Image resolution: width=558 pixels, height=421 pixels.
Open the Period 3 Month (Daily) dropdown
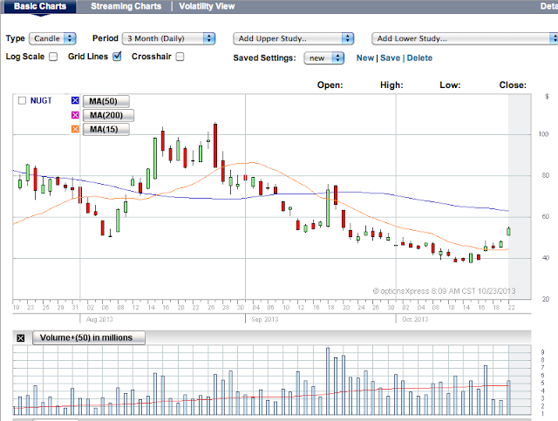[x=168, y=38]
